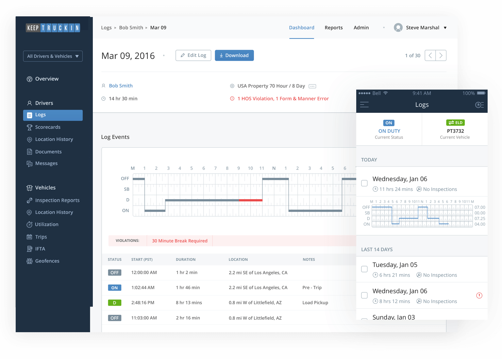Image resolution: width=502 pixels, height=359 pixels.
Task: Open Bob Smith's driver profile link
Action: [121, 85]
